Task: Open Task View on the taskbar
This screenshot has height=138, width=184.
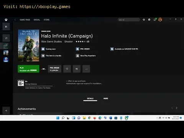Action: coord(68,118)
